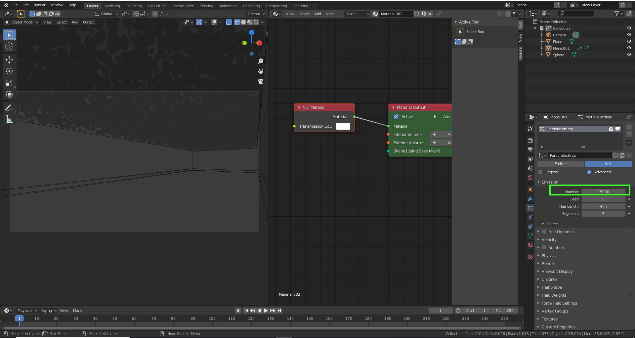Activate the Annotate pencil tool
Screen dimensions: 635x338
tap(9, 108)
